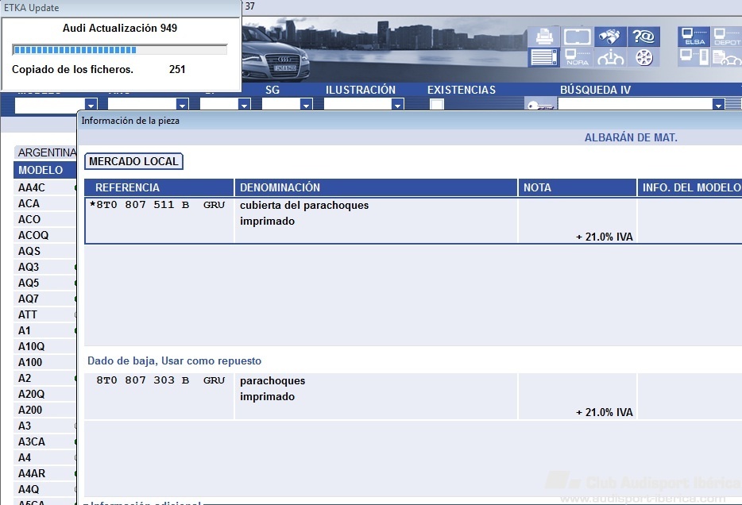Click the MERCADO LOCAL button
This screenshot has height=505, width=742.
[134, 161]
